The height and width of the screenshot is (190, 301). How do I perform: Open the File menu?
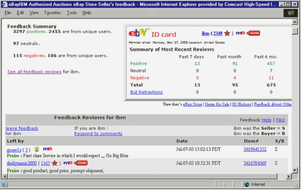coord(8,13)
